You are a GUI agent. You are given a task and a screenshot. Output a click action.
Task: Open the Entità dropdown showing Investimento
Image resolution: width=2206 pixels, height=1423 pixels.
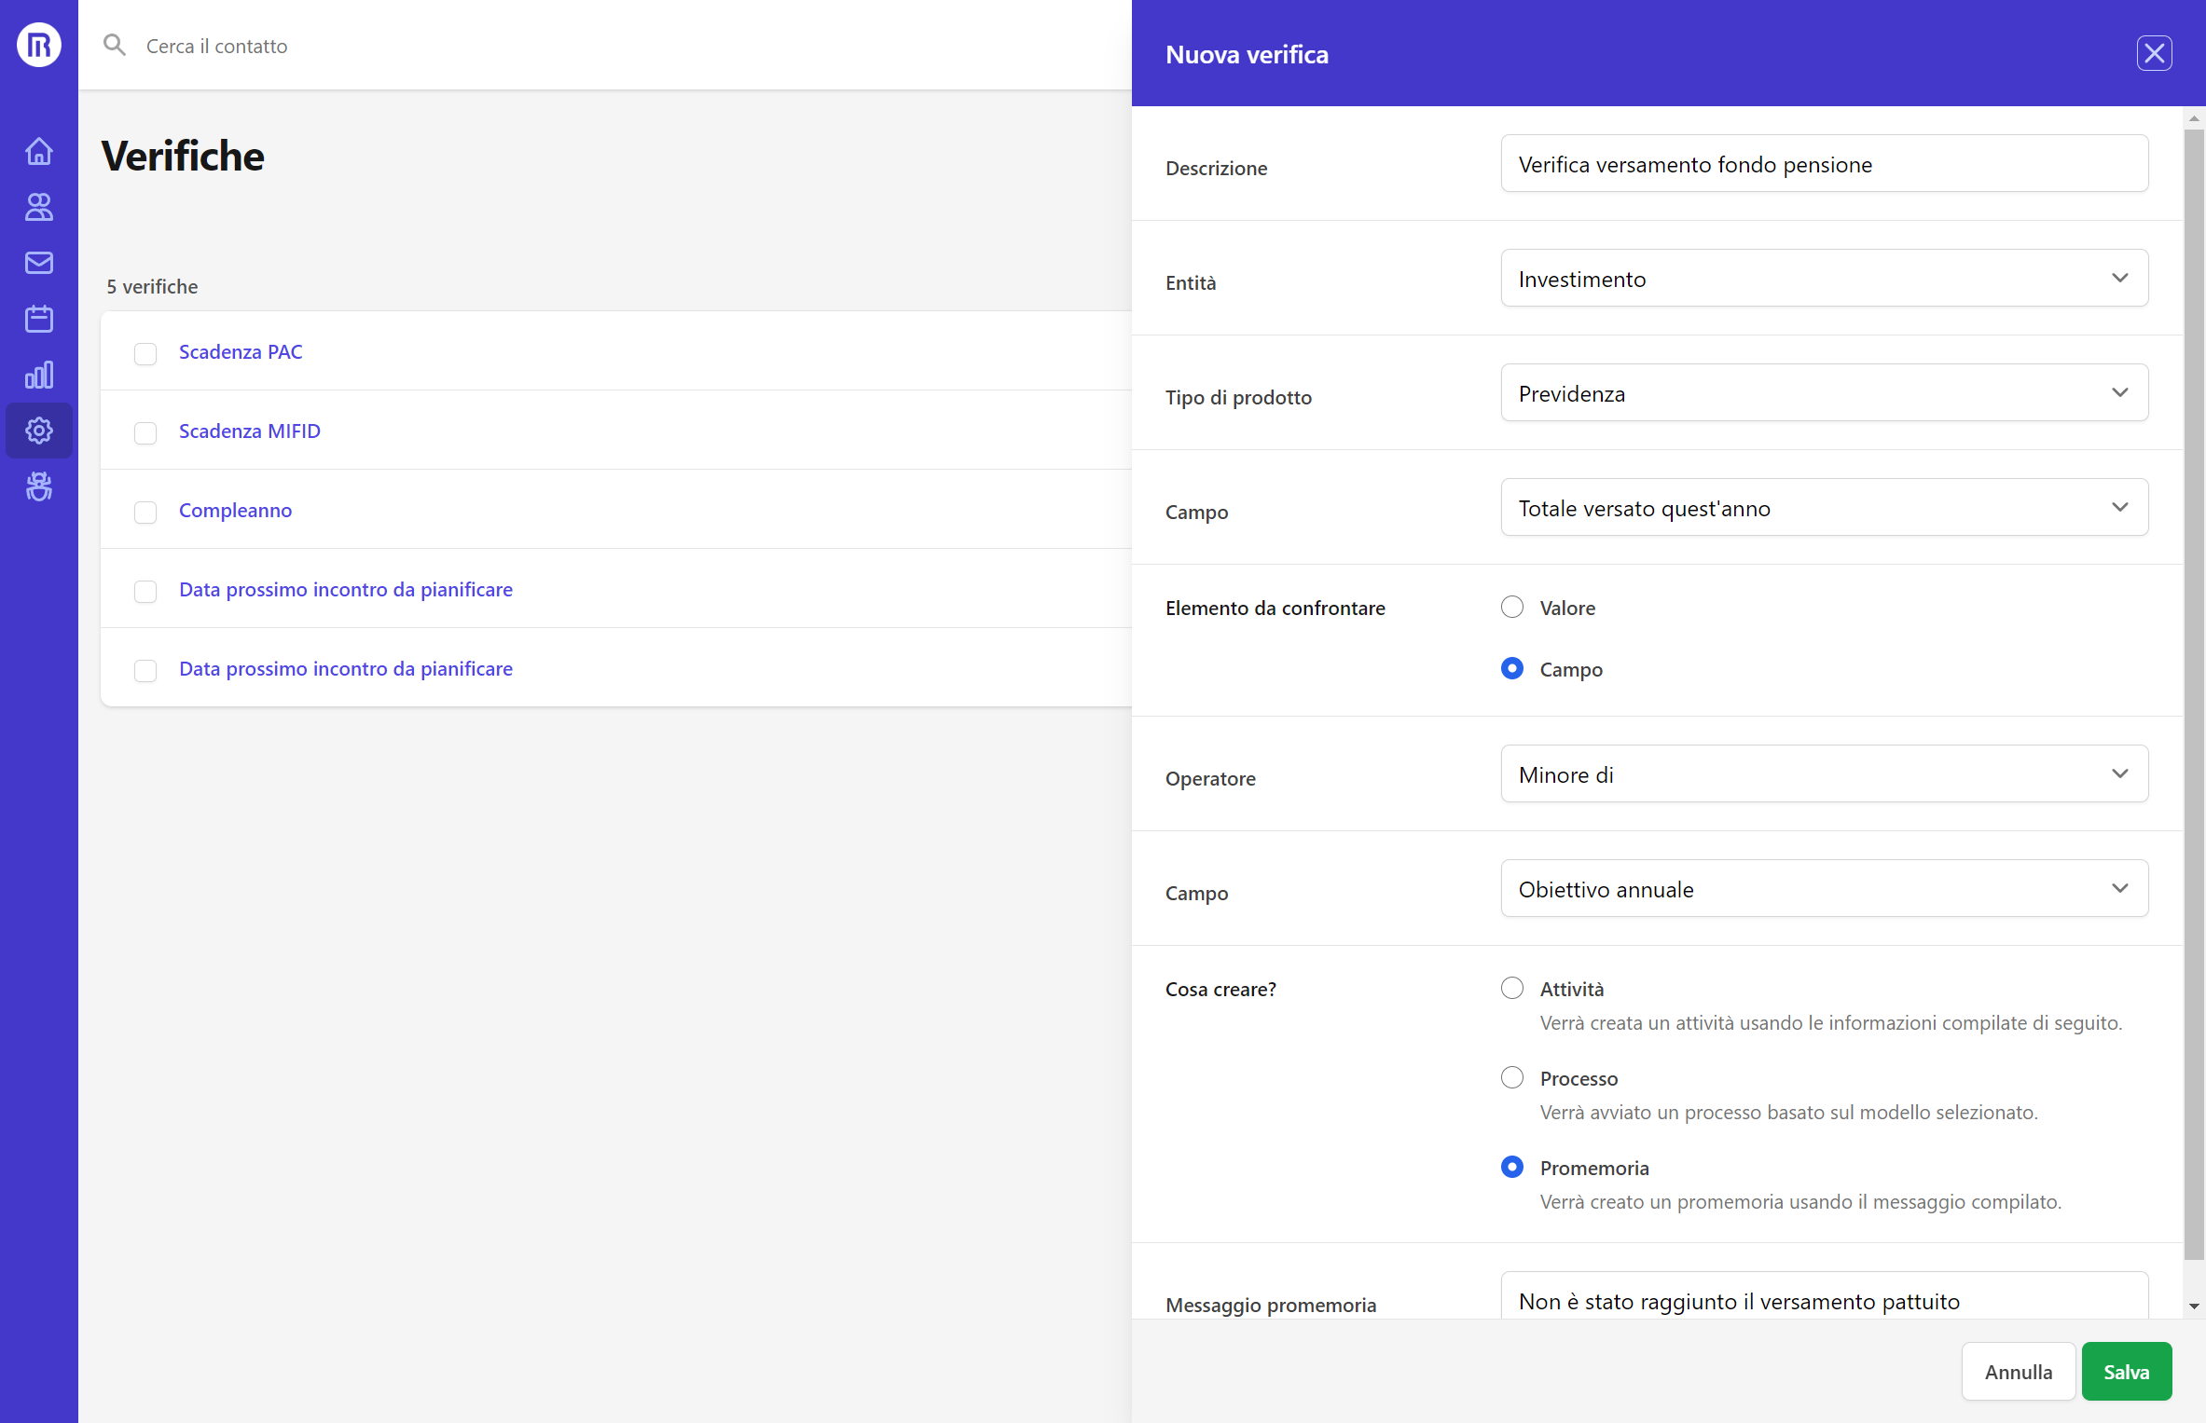click(1824, 278)
